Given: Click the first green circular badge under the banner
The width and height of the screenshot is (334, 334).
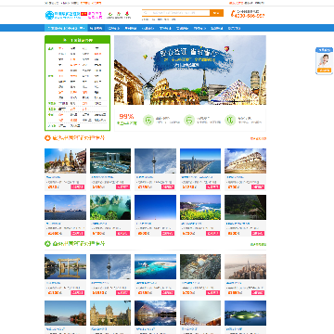Looking at the screenshot, I should pyautogui.click(x=148, y=120).
